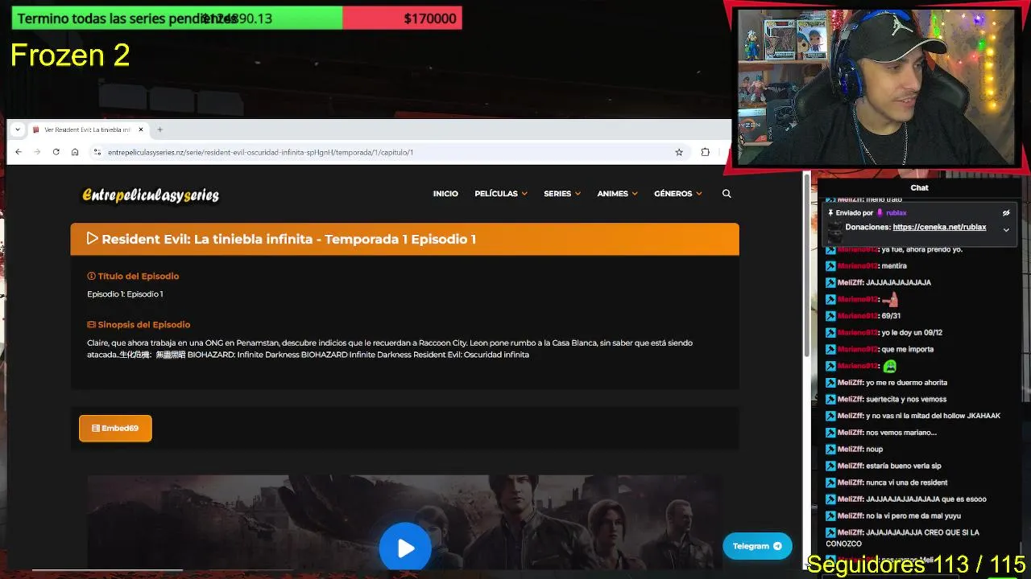This screenshot has height=579, width=1031.
Task: Select chat text 'nunca vi una de resident'
Action: coord(907,482)
